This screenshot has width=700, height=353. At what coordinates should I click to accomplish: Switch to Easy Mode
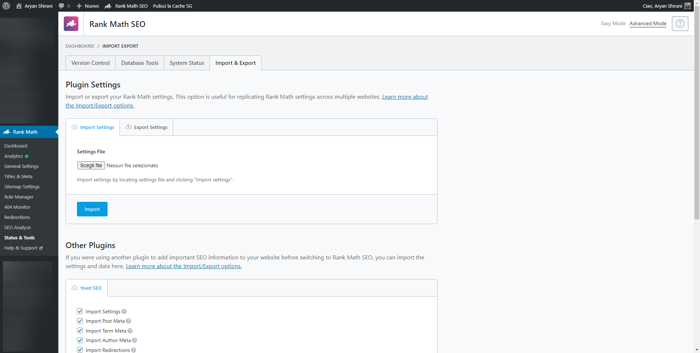pyautogui.click(x=613, y=23)
